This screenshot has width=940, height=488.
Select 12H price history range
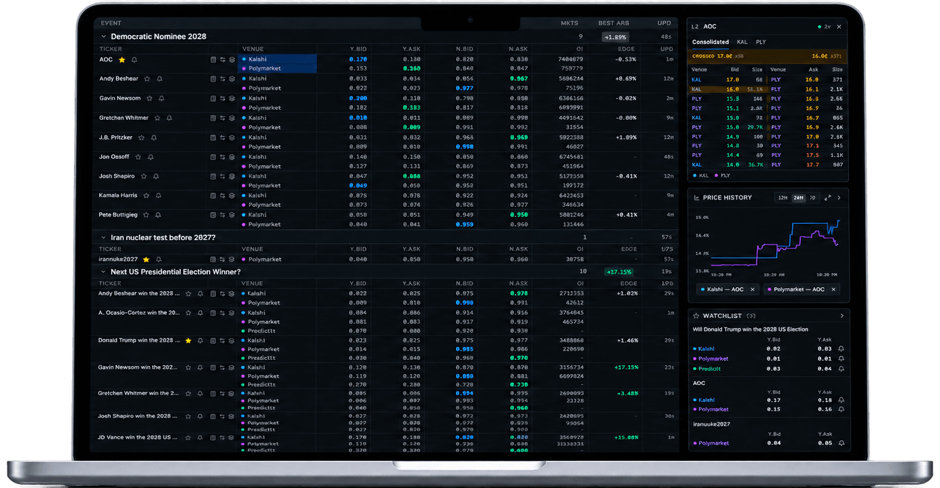[x=783, y=197]
